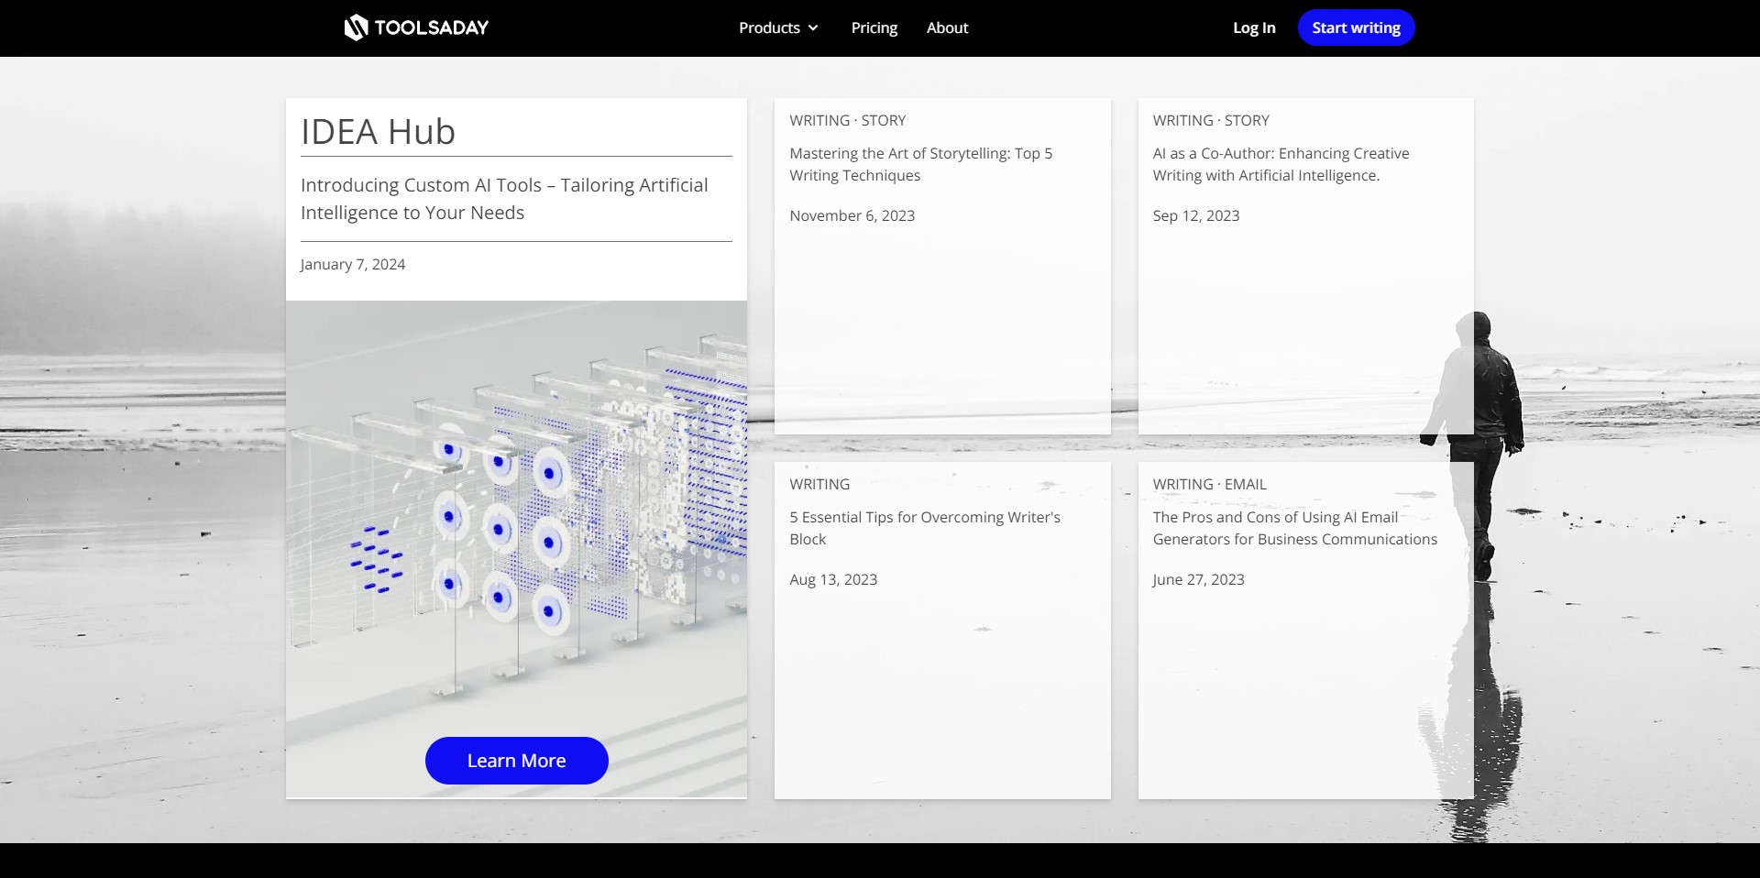Click the IDEA Hub heading
The width and height of the screenshot is (1760, 878).
[x=378, y=132]
